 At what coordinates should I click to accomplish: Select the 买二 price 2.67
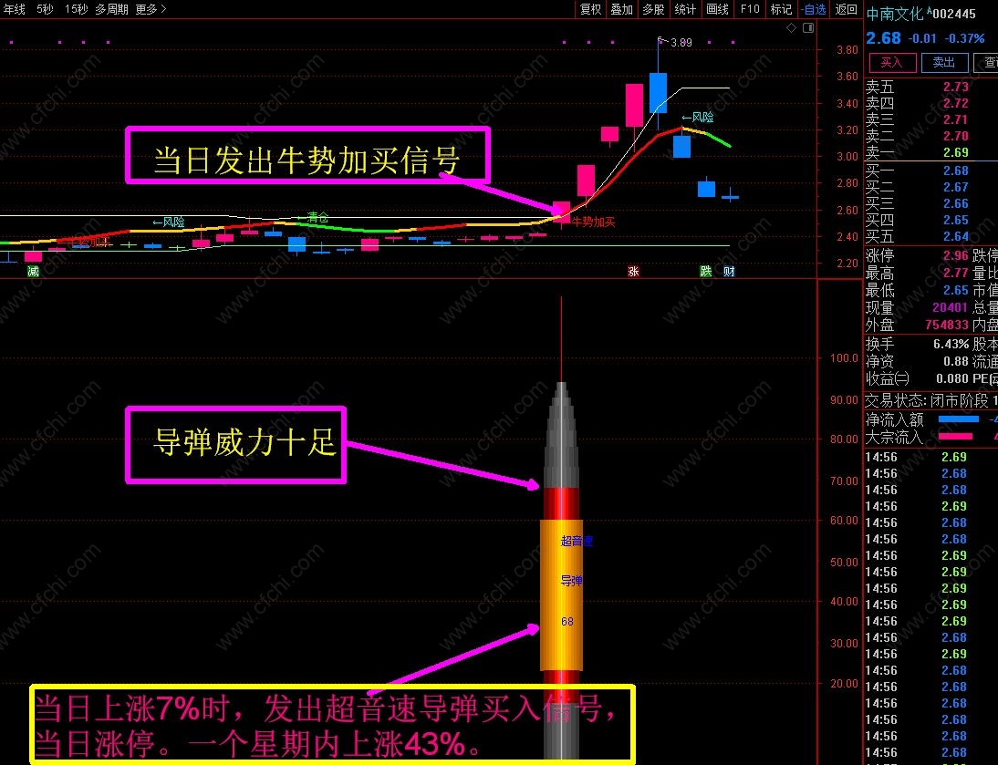tap(955, 187)
